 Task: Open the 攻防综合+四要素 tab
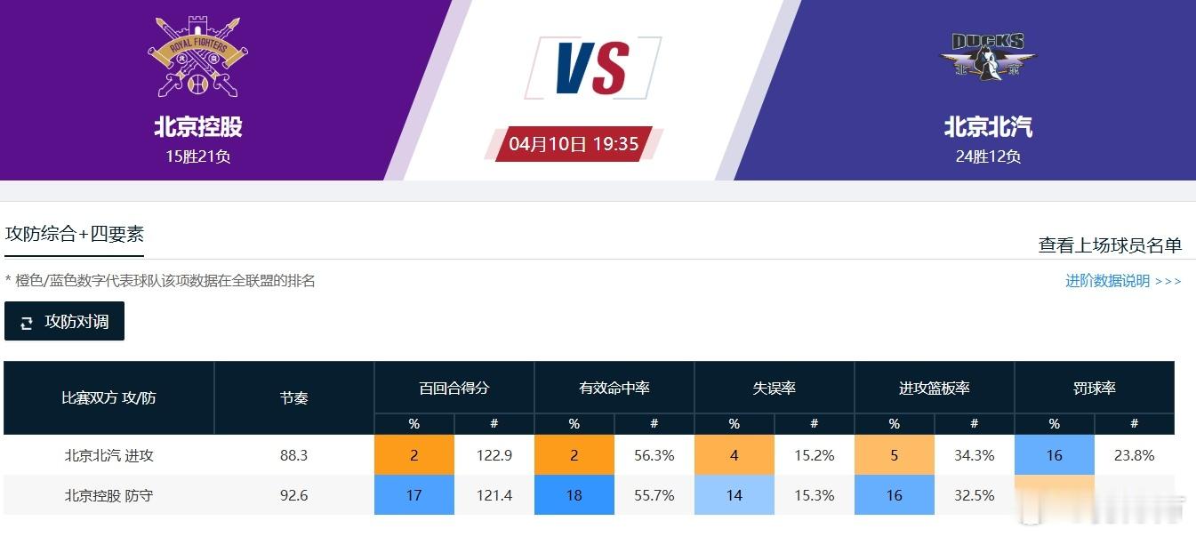[75, 234]
